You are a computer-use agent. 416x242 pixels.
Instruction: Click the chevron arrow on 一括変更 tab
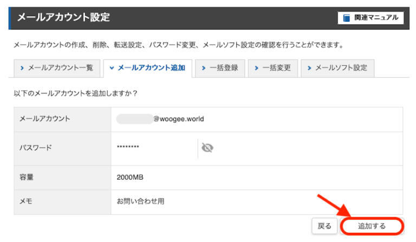click(x=256, y=68)
